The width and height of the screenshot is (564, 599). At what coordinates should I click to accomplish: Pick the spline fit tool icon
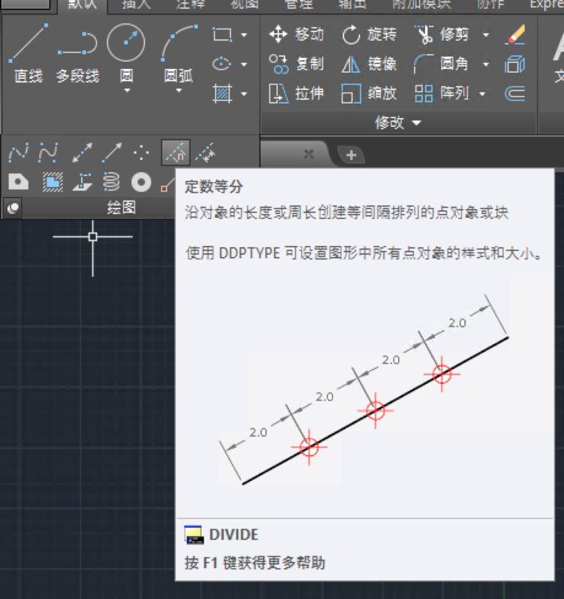17,153
